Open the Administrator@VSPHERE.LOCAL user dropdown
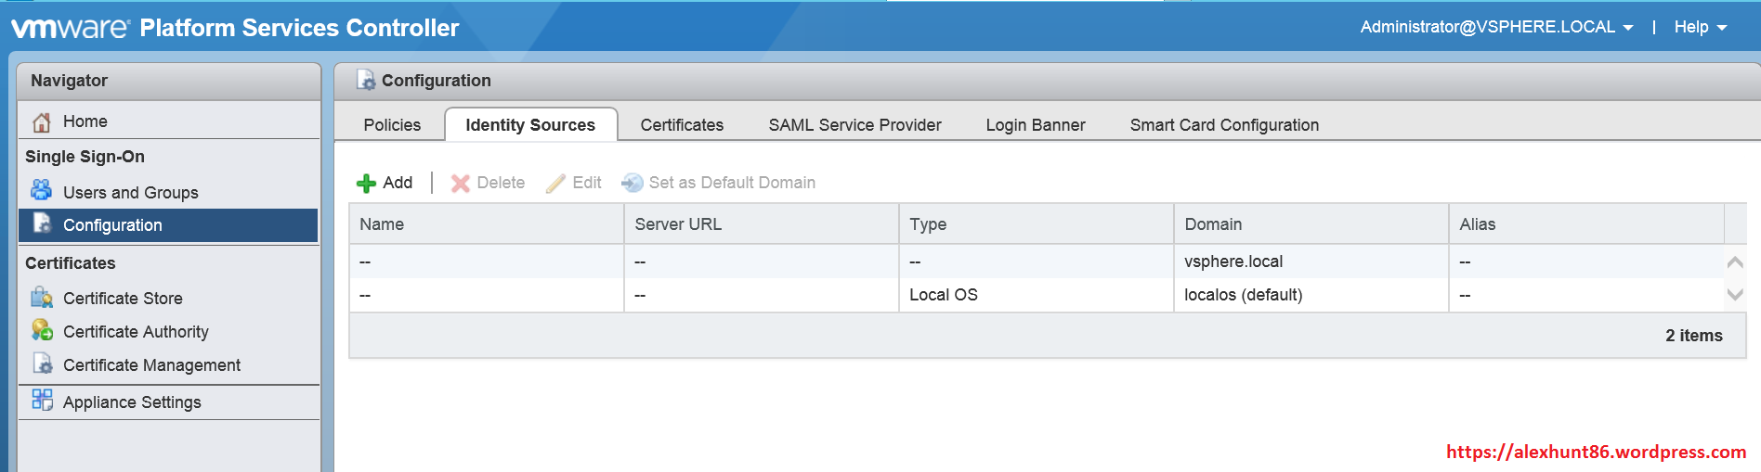This screenshot has width=1761, height=472. pos(1495,27)
